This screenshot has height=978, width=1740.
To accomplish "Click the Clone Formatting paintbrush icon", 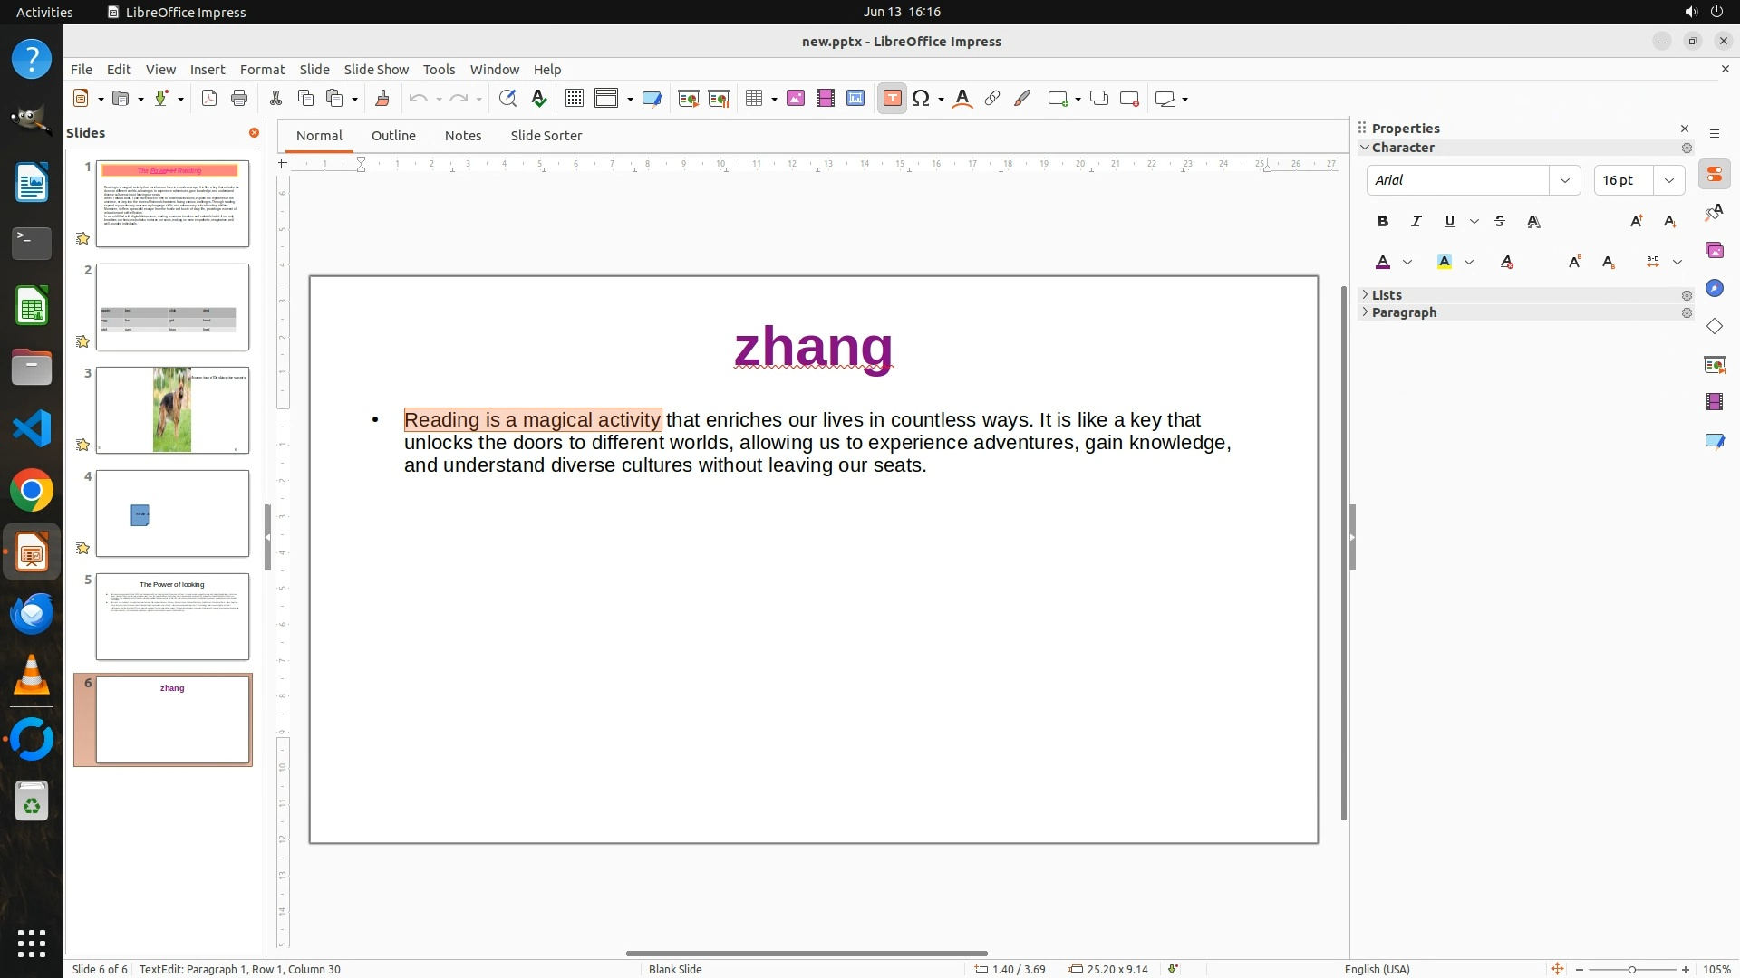I will 382,99.
